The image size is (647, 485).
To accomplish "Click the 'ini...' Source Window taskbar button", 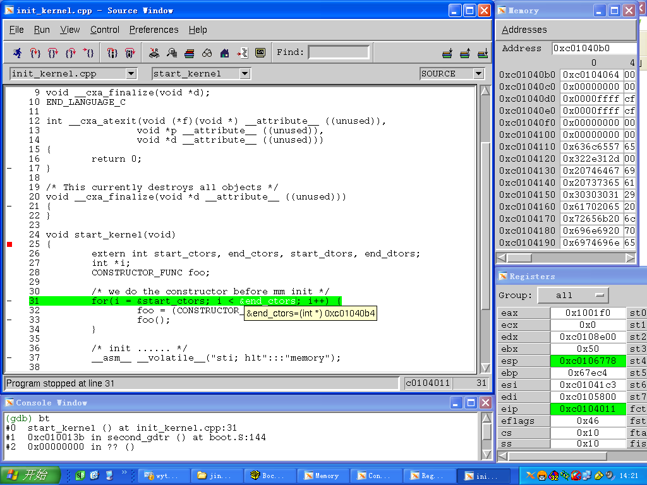I will (x=482, y=476).
